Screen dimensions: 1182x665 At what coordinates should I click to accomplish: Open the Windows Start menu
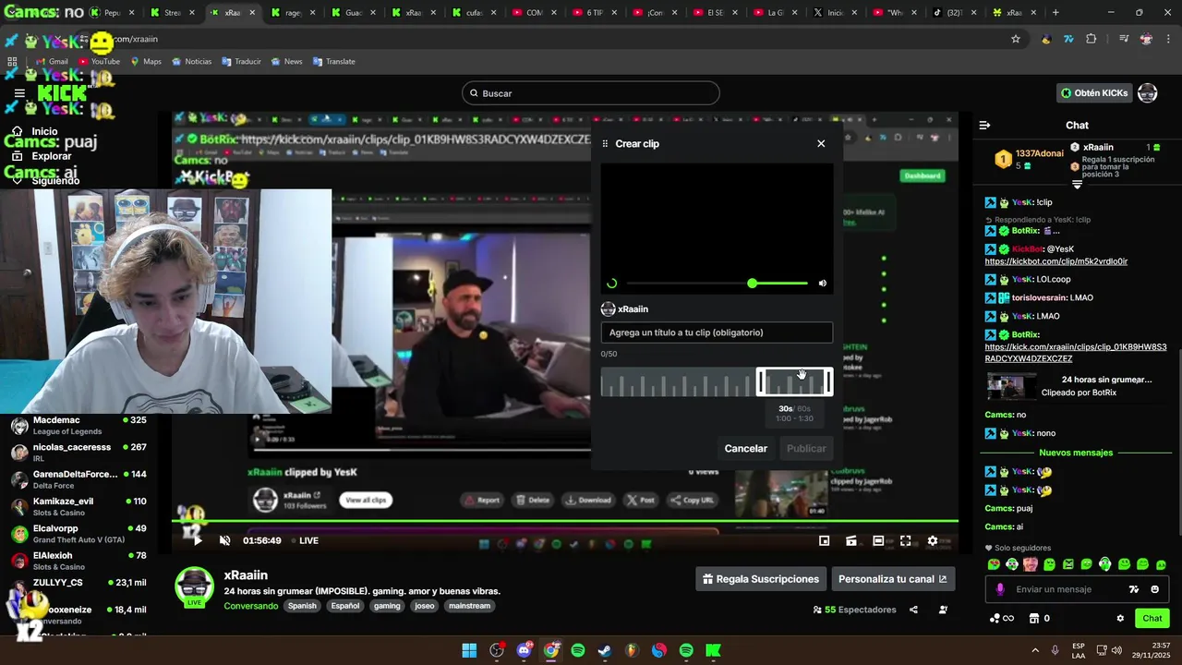469,650
